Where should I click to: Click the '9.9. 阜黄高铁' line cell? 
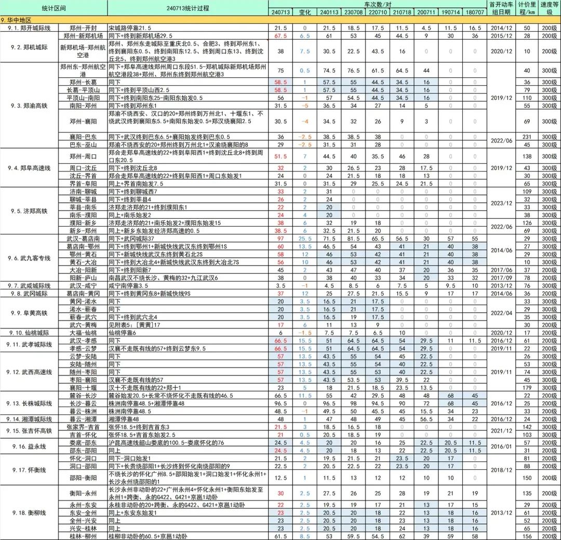tap(29, 313)
